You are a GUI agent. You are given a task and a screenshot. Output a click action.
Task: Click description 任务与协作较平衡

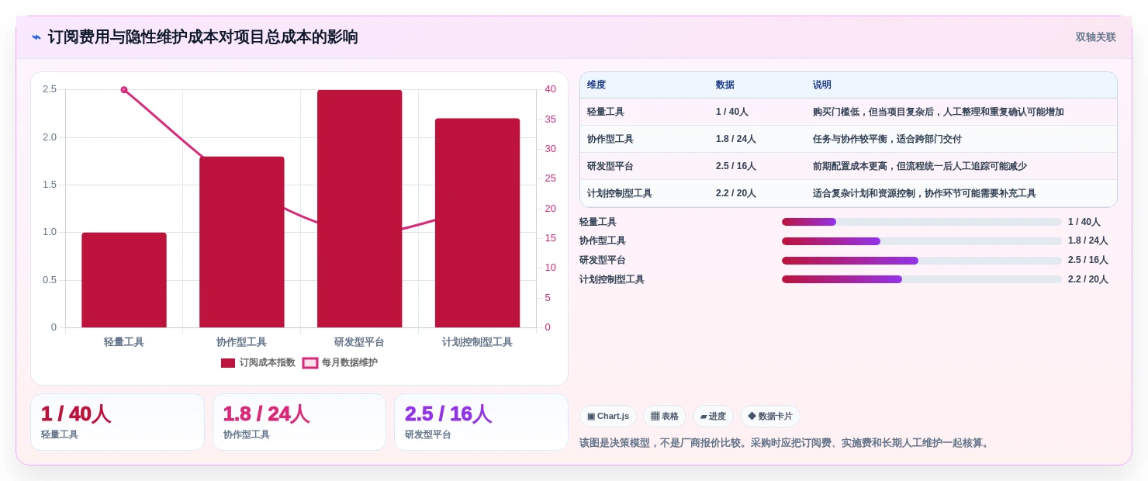(887, 139)
